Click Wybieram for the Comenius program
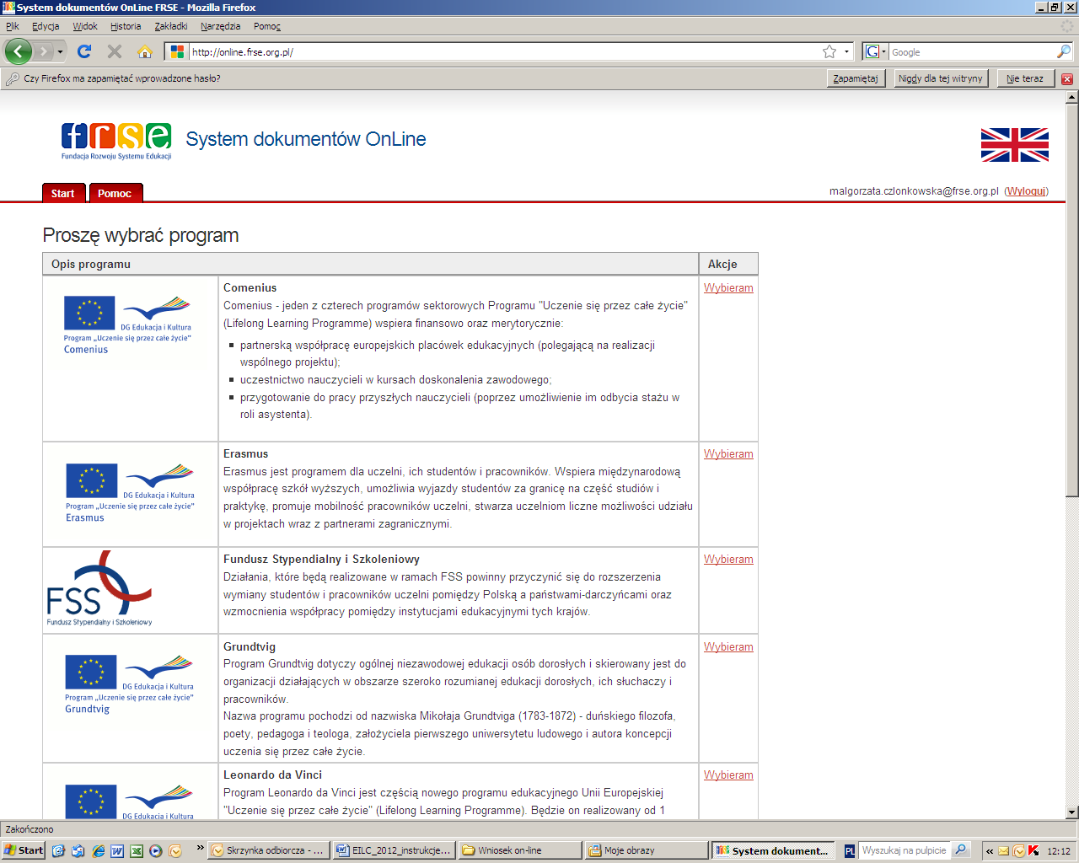 pyautogui.click(x=728, y=287)
